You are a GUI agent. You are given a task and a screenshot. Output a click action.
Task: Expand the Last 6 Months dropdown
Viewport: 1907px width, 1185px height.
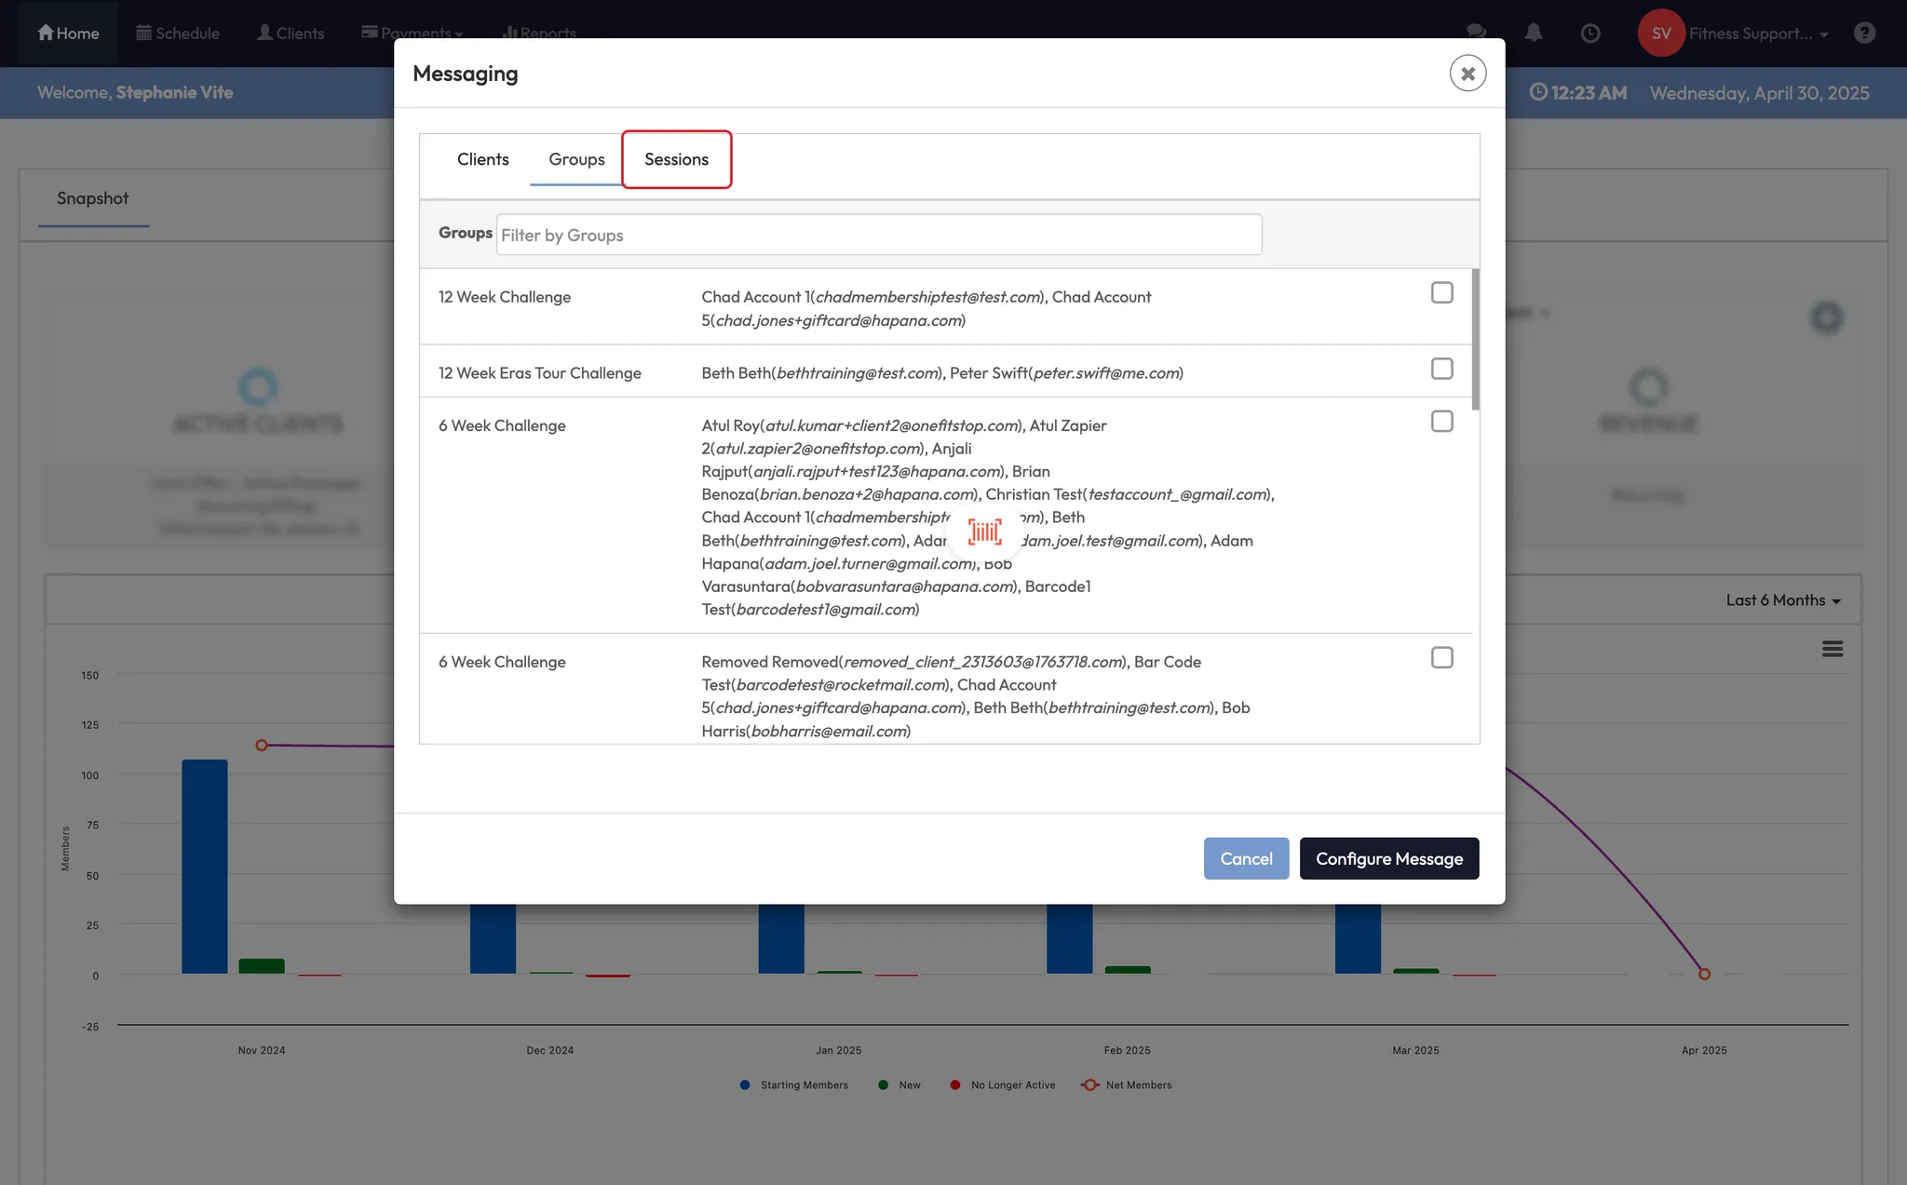[1782, 600]
